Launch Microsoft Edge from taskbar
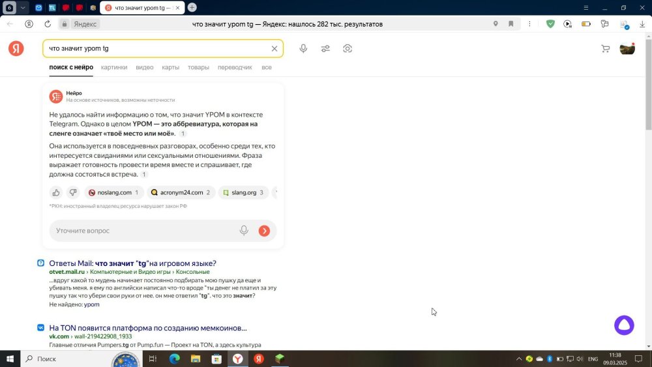Viewport: 652px width, 367px height. [x=174, y=359]
